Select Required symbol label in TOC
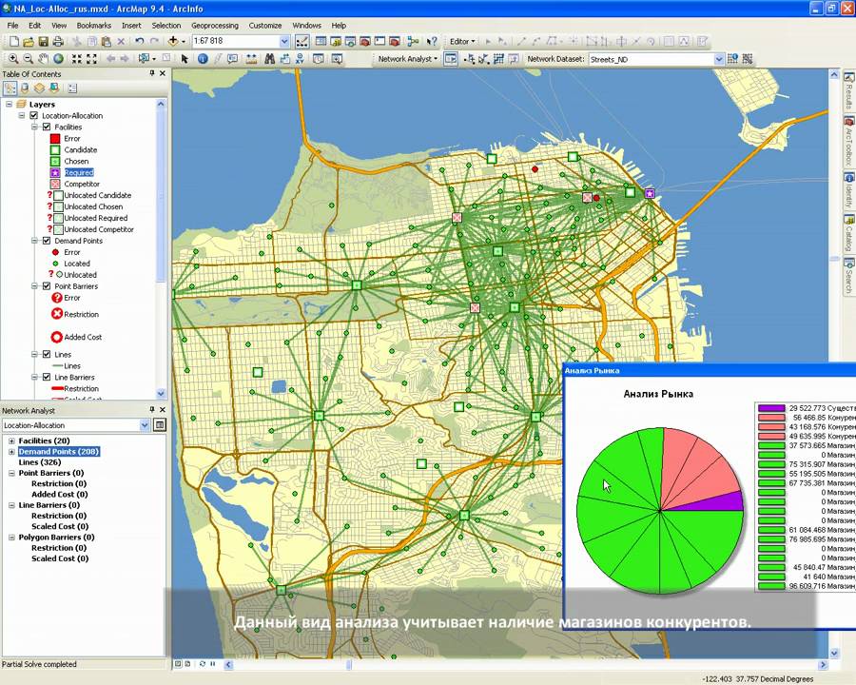This screenshot has width=856, height=685. tap(79, 172)
